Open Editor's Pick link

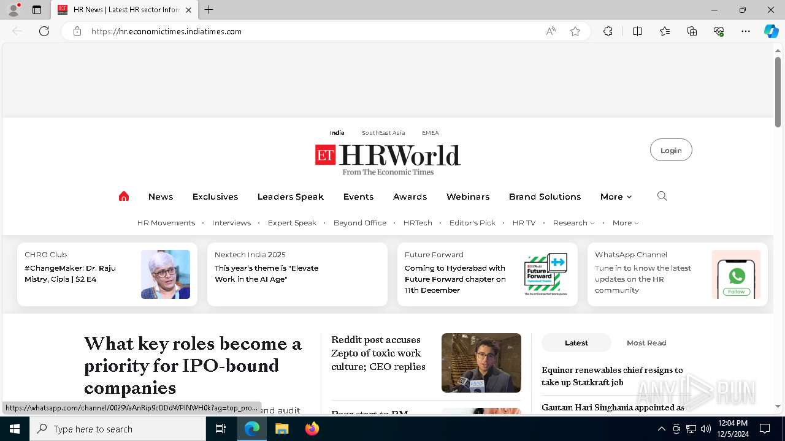(x=472, y=223)
